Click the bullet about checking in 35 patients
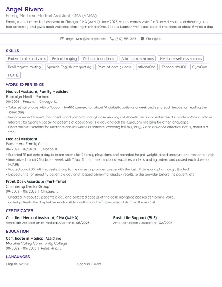The width and height of the screenshot is (222, 287). click(91, 197)
